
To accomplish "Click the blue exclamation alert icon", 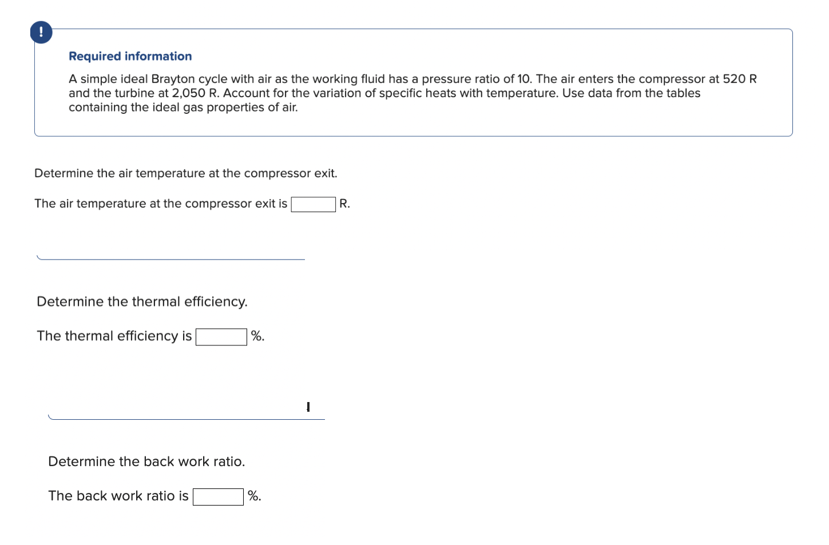I will (41, 32).
